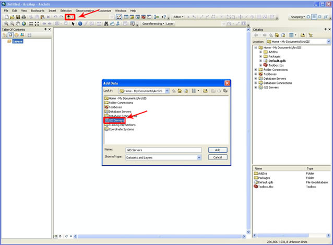Select Folder Connections in Add Data list
The image size is (333, 245).
(x=118, y=103)
